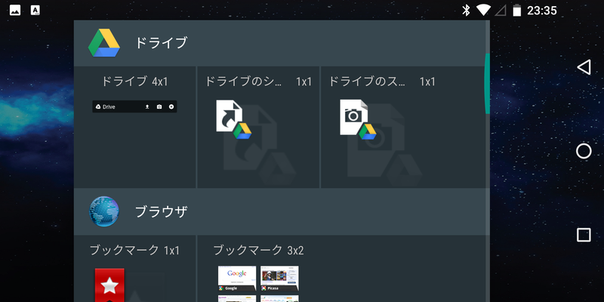The image size is (604, 302).
Task: Select the Drive 4x1 widget preview bar
Action: (x=134, y=106)
